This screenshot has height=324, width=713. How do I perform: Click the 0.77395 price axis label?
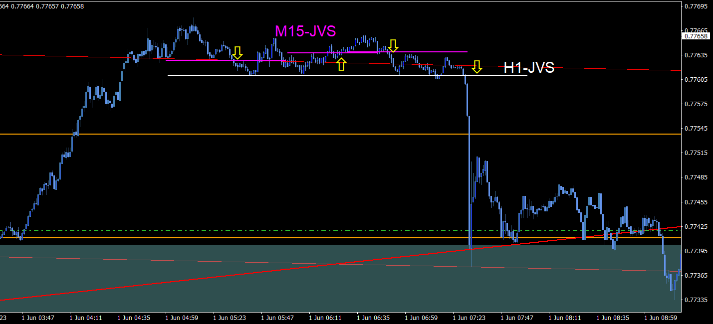[697, 251]
